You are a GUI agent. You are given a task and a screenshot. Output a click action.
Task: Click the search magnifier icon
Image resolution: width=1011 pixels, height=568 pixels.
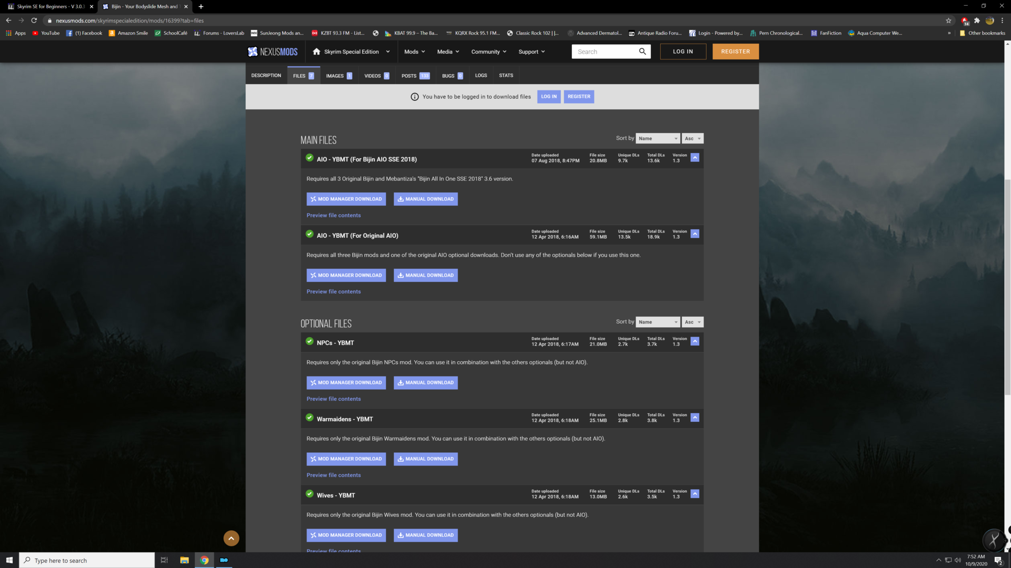(642, 52)
